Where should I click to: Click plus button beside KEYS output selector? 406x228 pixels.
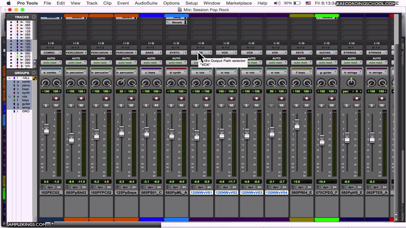(311, 53)
